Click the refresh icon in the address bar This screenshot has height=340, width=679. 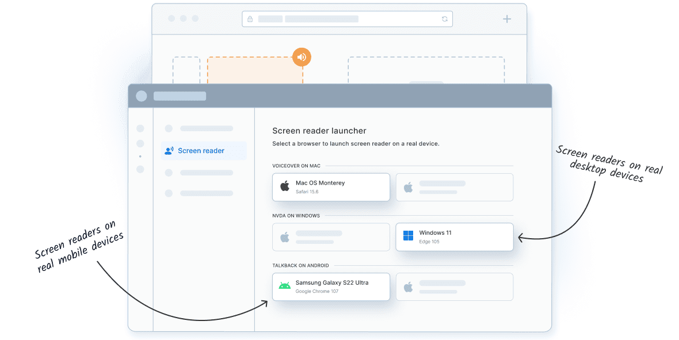[x=444, y=18]
